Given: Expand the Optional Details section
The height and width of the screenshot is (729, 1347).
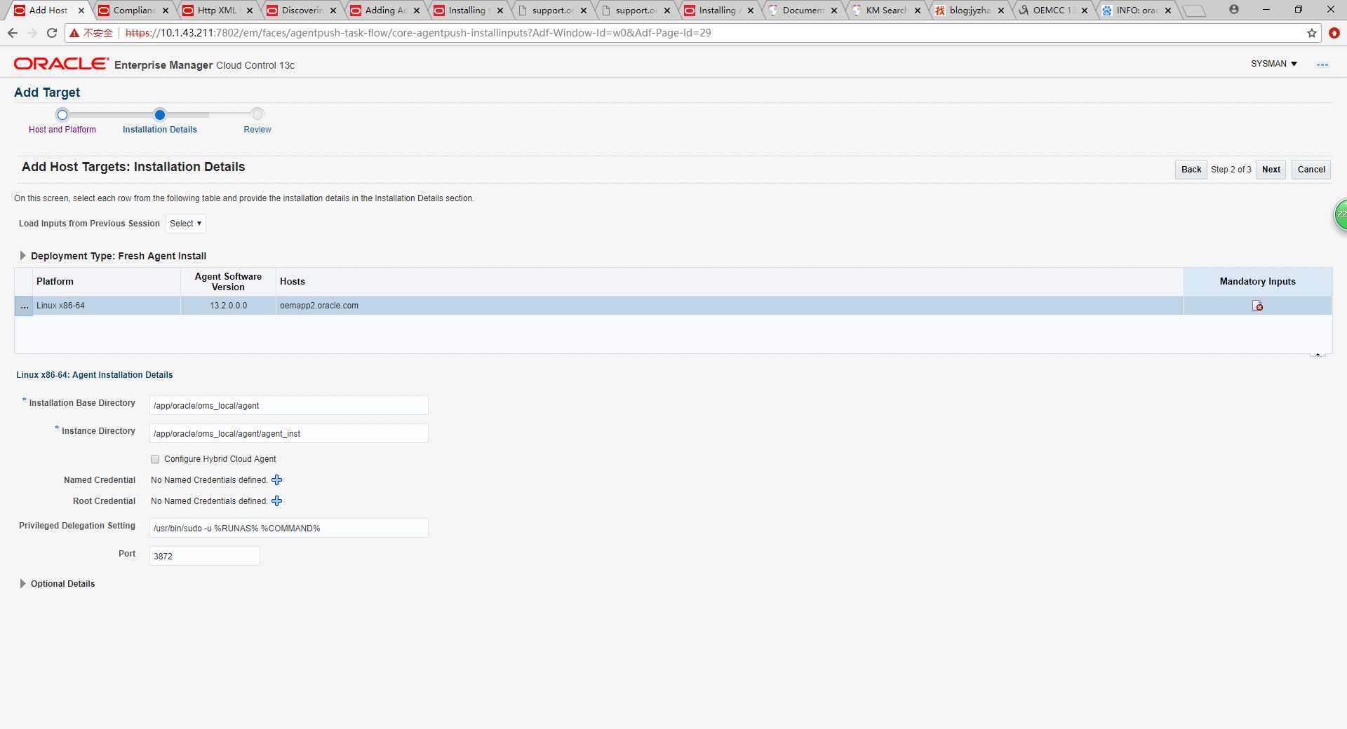Looking at the screenshot, I should tap(22, 584).
